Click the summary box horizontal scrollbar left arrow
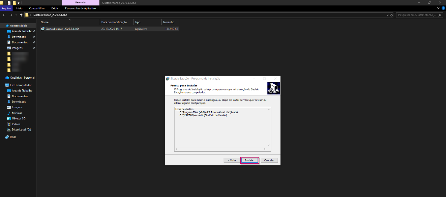This screenshot has width=447, height=197. point(176,149)
